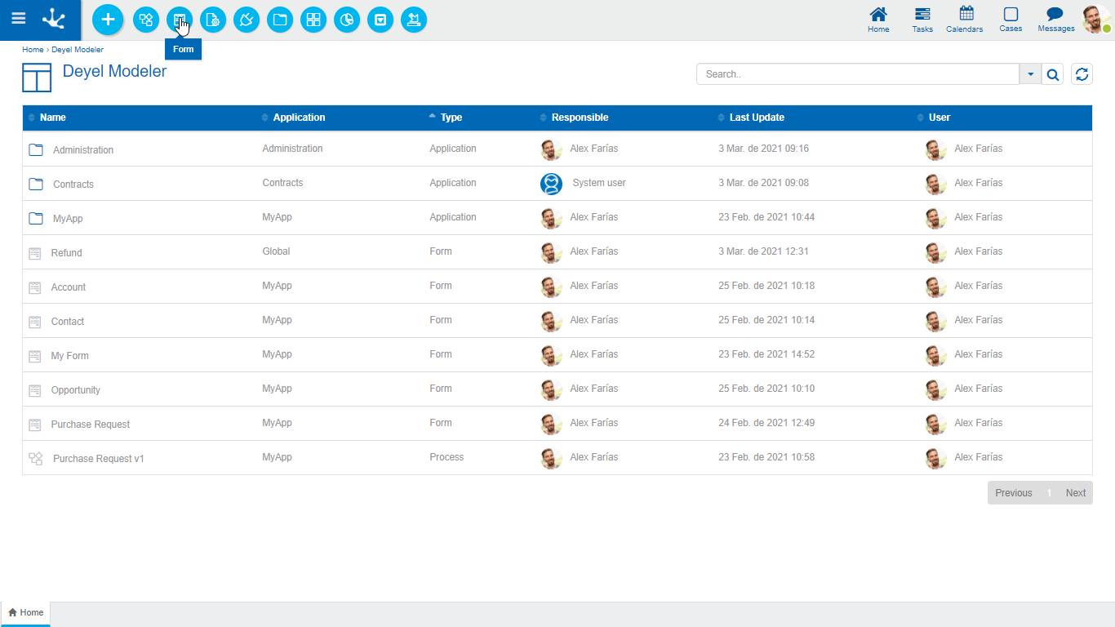Open the Process toolbar icon

[146, 20]
